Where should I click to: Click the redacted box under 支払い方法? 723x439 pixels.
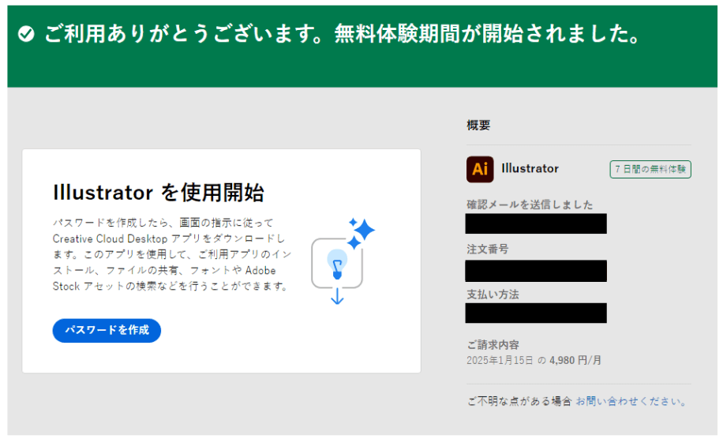(x=536, y=313)
